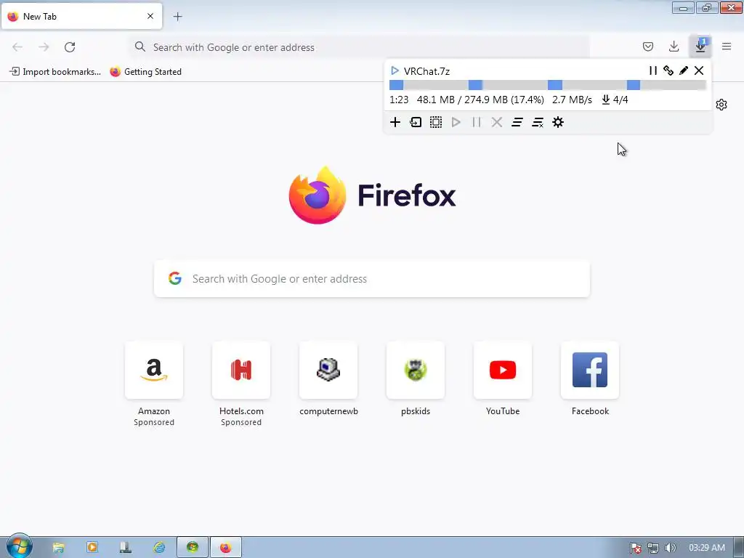Viewport: 744px width, 558px height.
Task: Open the download list menu icon
Action: pyautogui.click(x=517, y=122)
